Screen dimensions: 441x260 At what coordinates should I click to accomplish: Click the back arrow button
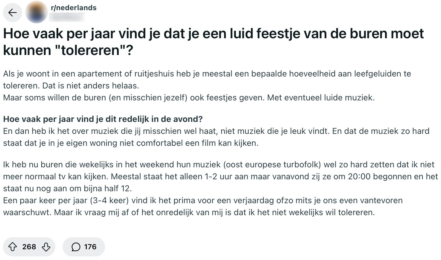pos(12,13)
